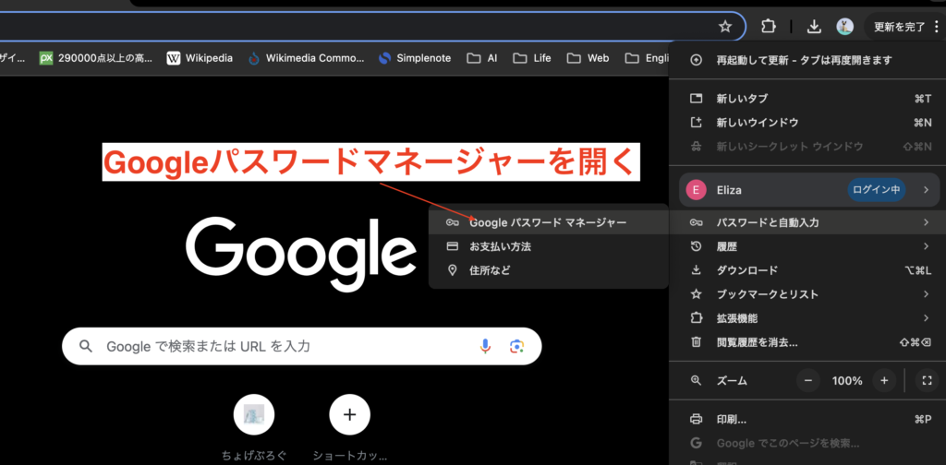Click the history clock icon beside 履歴
The height and width of the screenshot is (465, 946).
tap(697, 246)
